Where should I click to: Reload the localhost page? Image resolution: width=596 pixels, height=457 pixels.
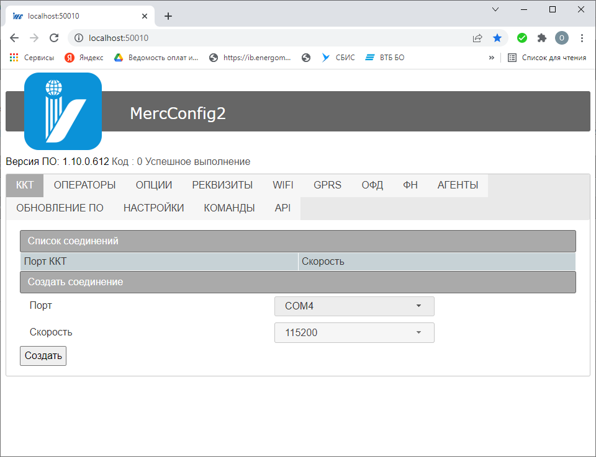[54, 38]
